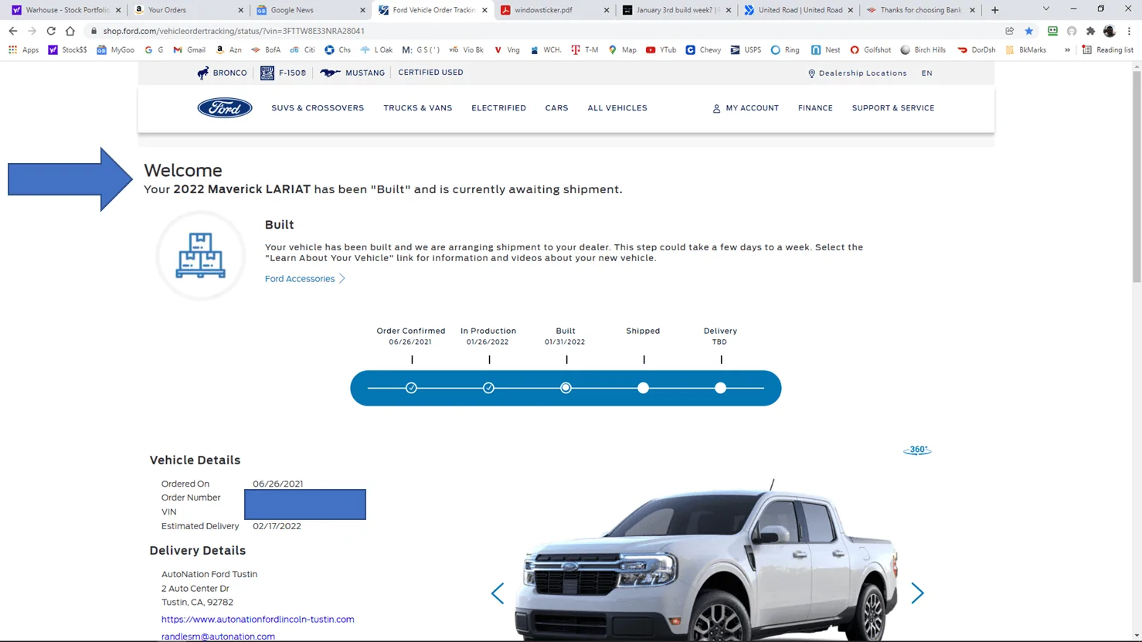Open the Certified Used link
The width and height of the screenshot is (1142, 642).
(x=430, y=73)
